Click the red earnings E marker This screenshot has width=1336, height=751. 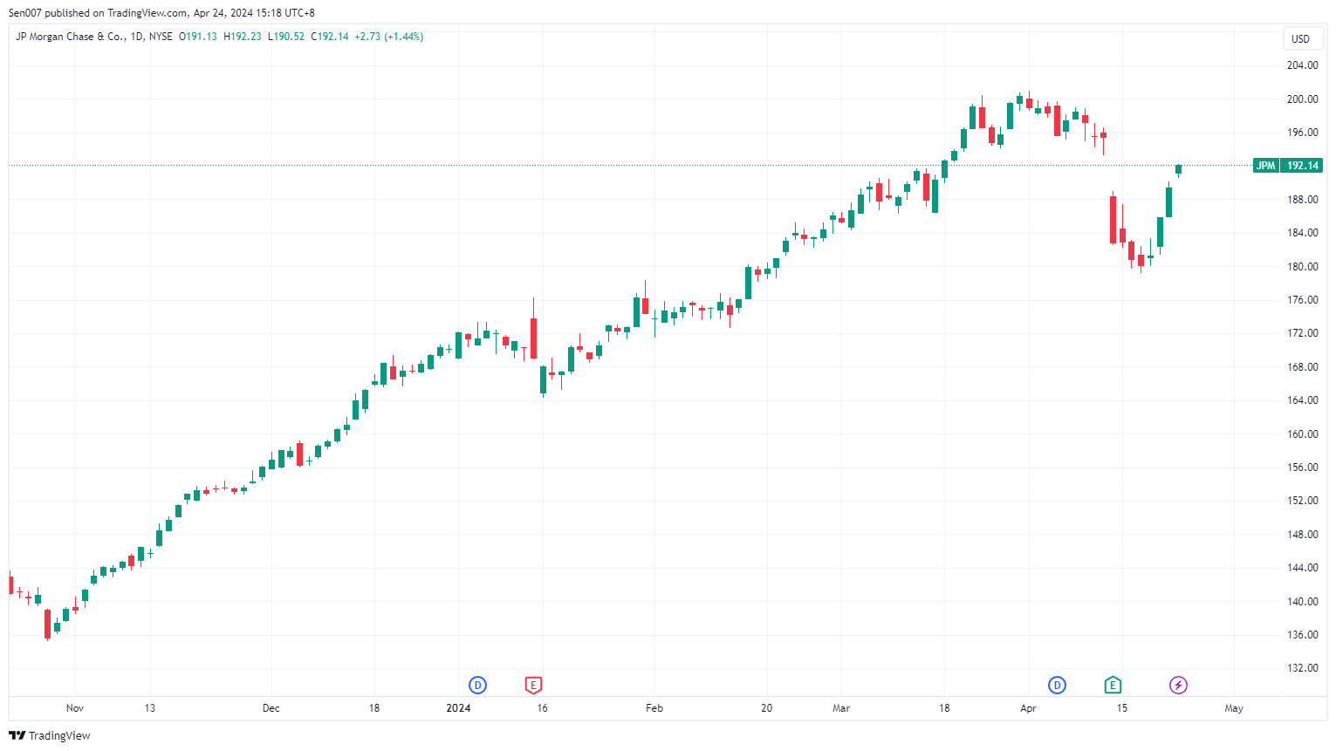click(533, 686)
